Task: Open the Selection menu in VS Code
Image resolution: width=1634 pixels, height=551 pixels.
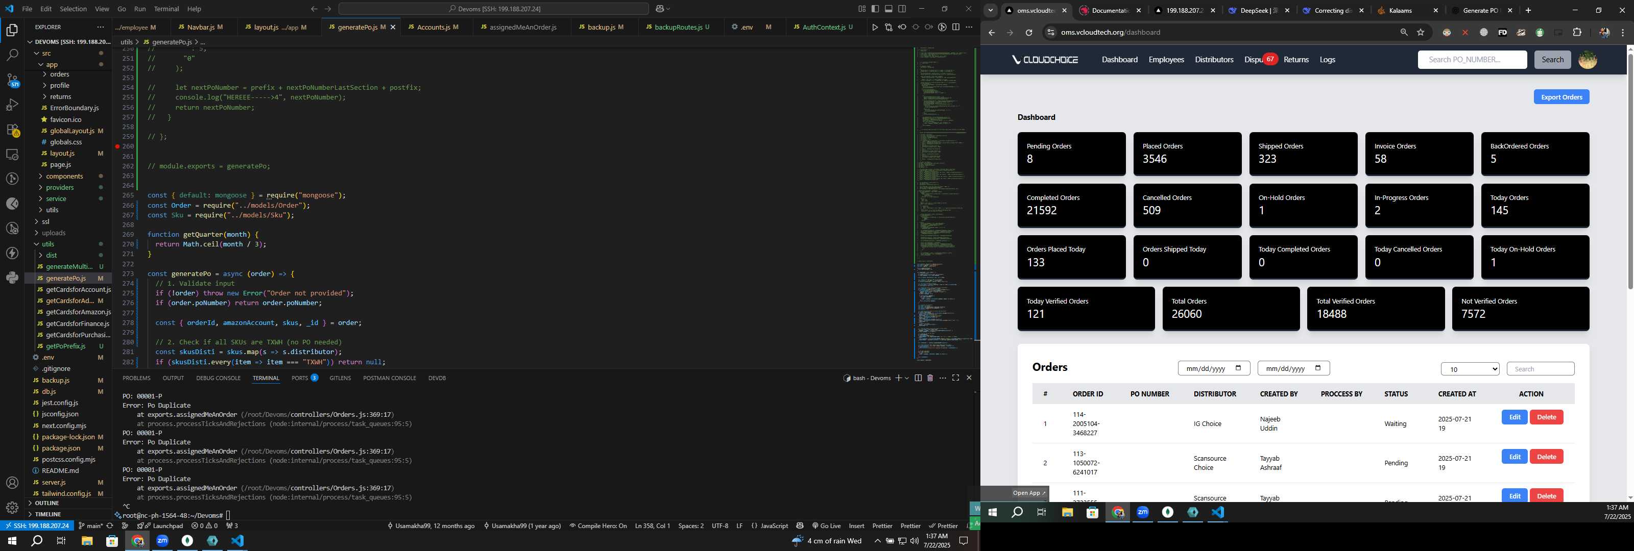Action: 73,9
